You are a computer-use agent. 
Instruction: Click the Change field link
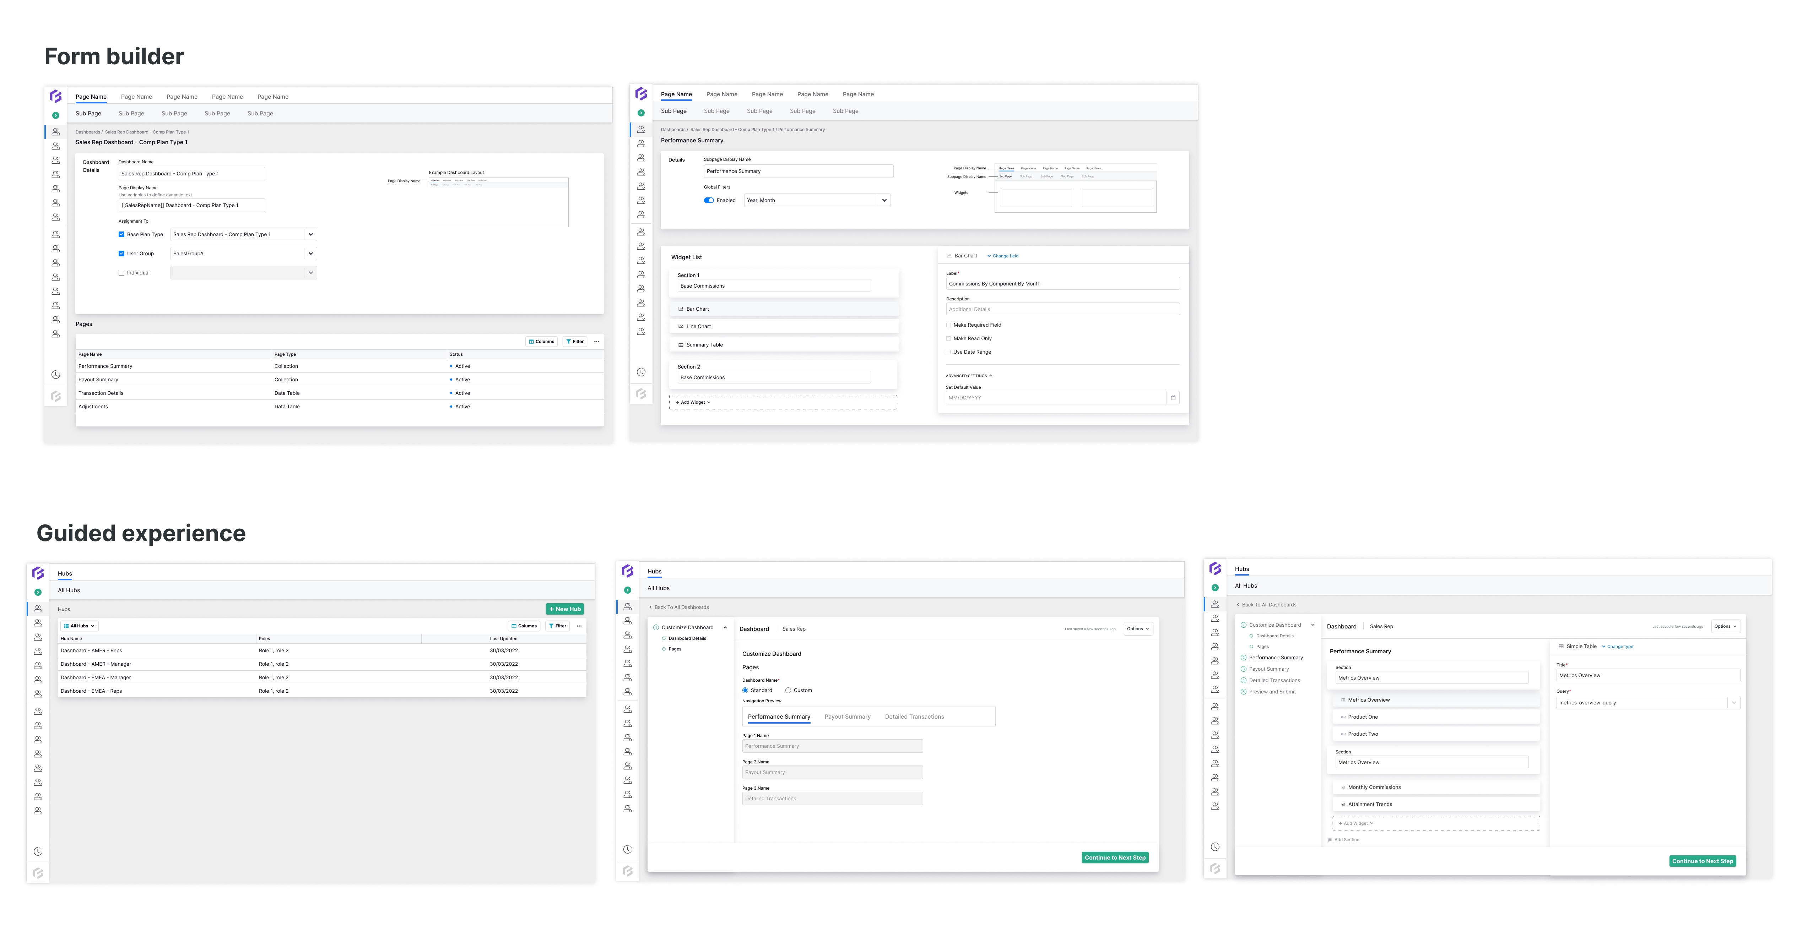1004,256
